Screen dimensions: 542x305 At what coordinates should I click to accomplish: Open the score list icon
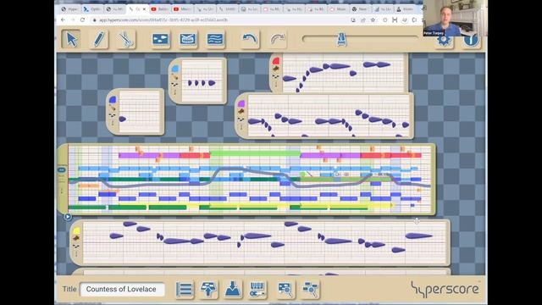coord(184,289)
